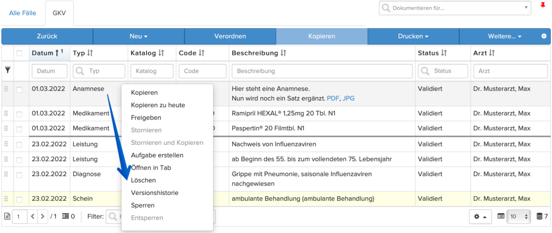Image resolution: width=552 pixels, height=233 pixels.
Task: Focus the Status filter field
Action: (443, 71)
